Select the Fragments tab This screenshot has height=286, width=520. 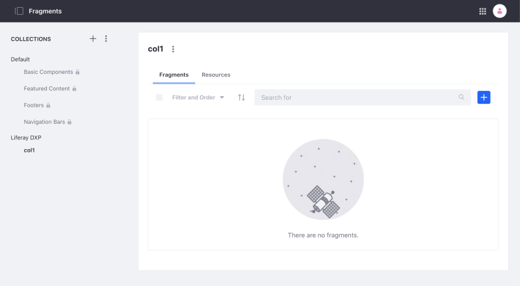174,75
